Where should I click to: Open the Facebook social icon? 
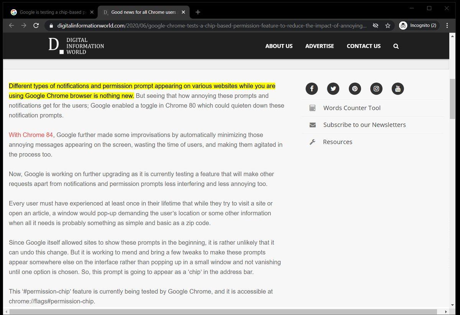[312, 89]
